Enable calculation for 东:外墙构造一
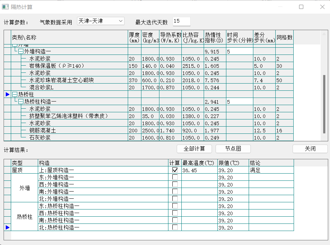 pyautogui.click(x=175, y=177)
